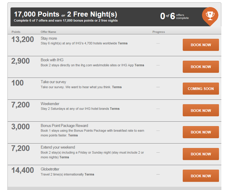Open Terms link for Book with IHG

(x=139, y=65)
